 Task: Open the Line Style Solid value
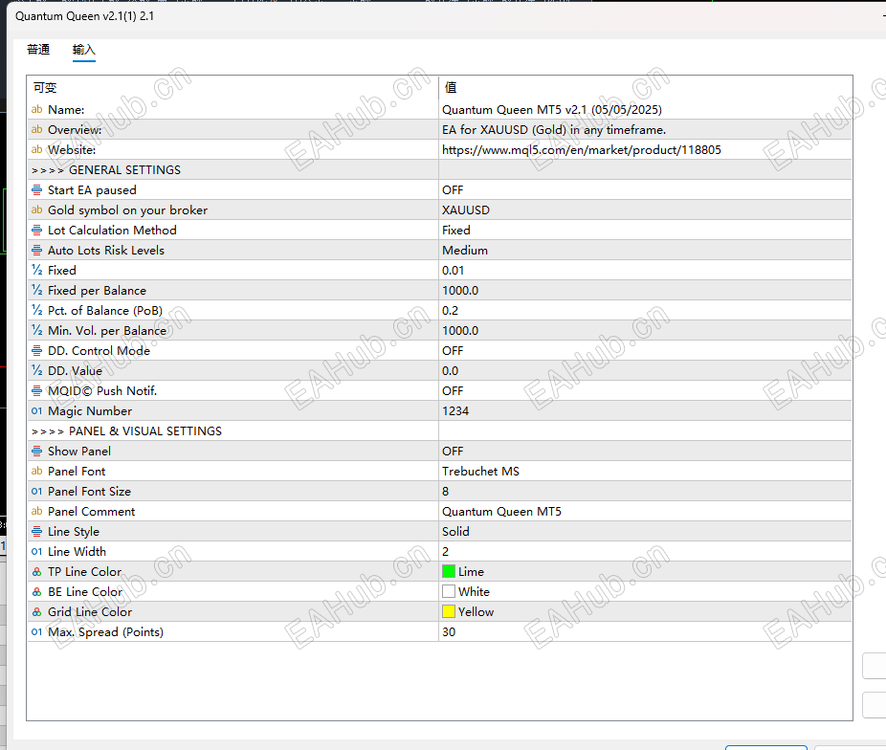pos(645,532)
